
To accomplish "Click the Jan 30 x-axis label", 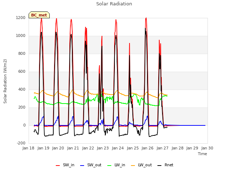I will pos(207,148).
